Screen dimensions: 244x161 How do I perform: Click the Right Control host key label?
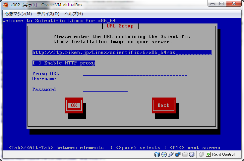[x=223, y=154]
